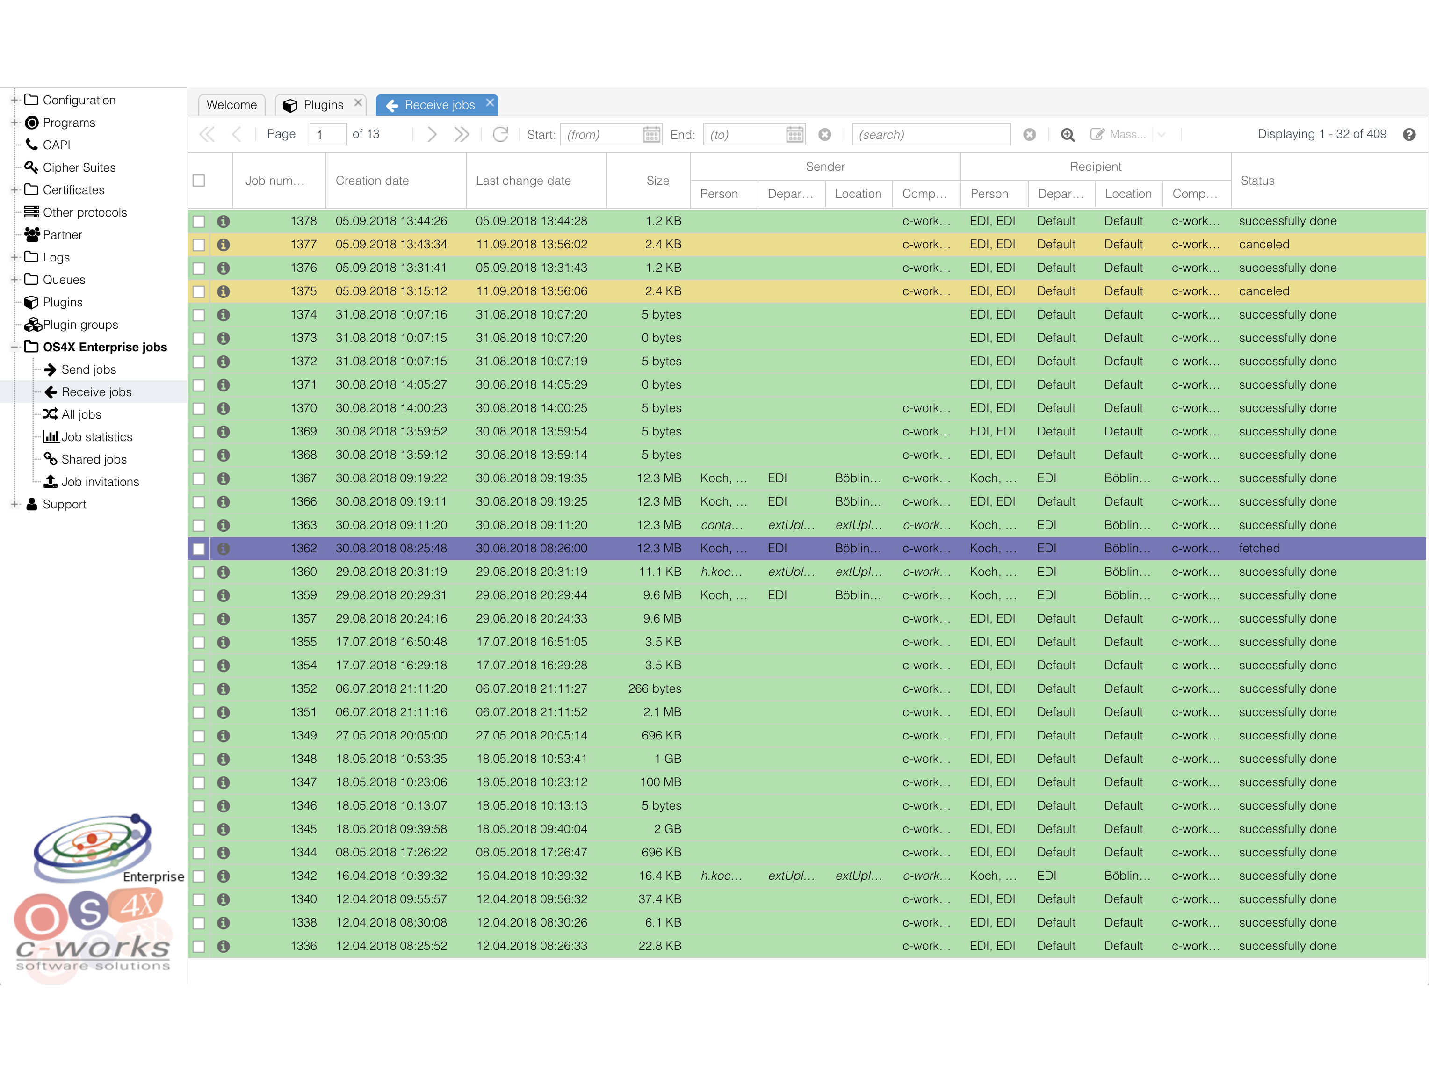Check the box for job 1336

(199, 946)
